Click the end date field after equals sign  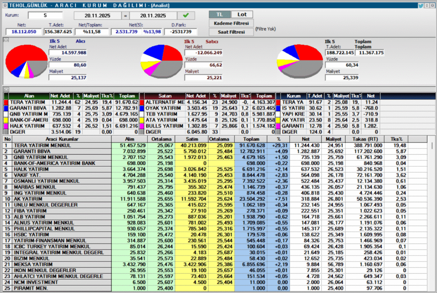coord(153,16)
